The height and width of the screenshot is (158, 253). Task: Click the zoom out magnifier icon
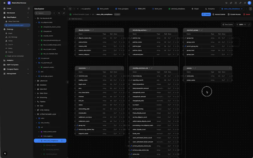pos(238,25)
